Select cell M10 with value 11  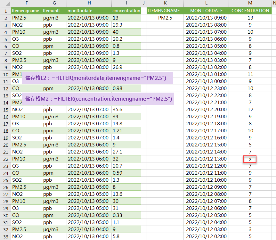pyautogui.click(x=250, y=74)
